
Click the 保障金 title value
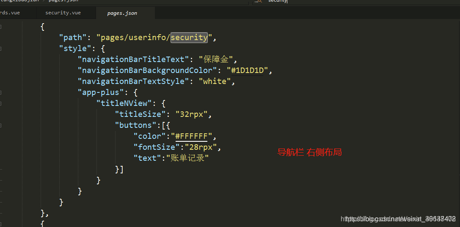[216, 59]
